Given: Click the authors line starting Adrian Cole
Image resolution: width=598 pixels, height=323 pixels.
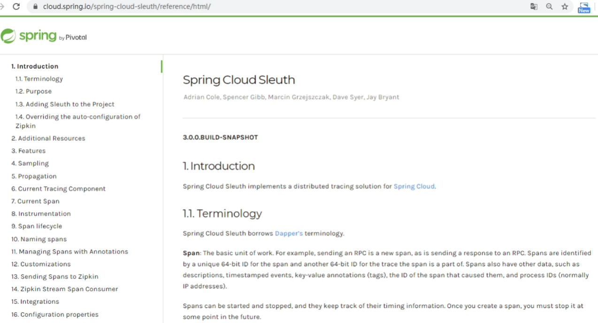Looking at the screenshot, I should [x=291, y=97].
